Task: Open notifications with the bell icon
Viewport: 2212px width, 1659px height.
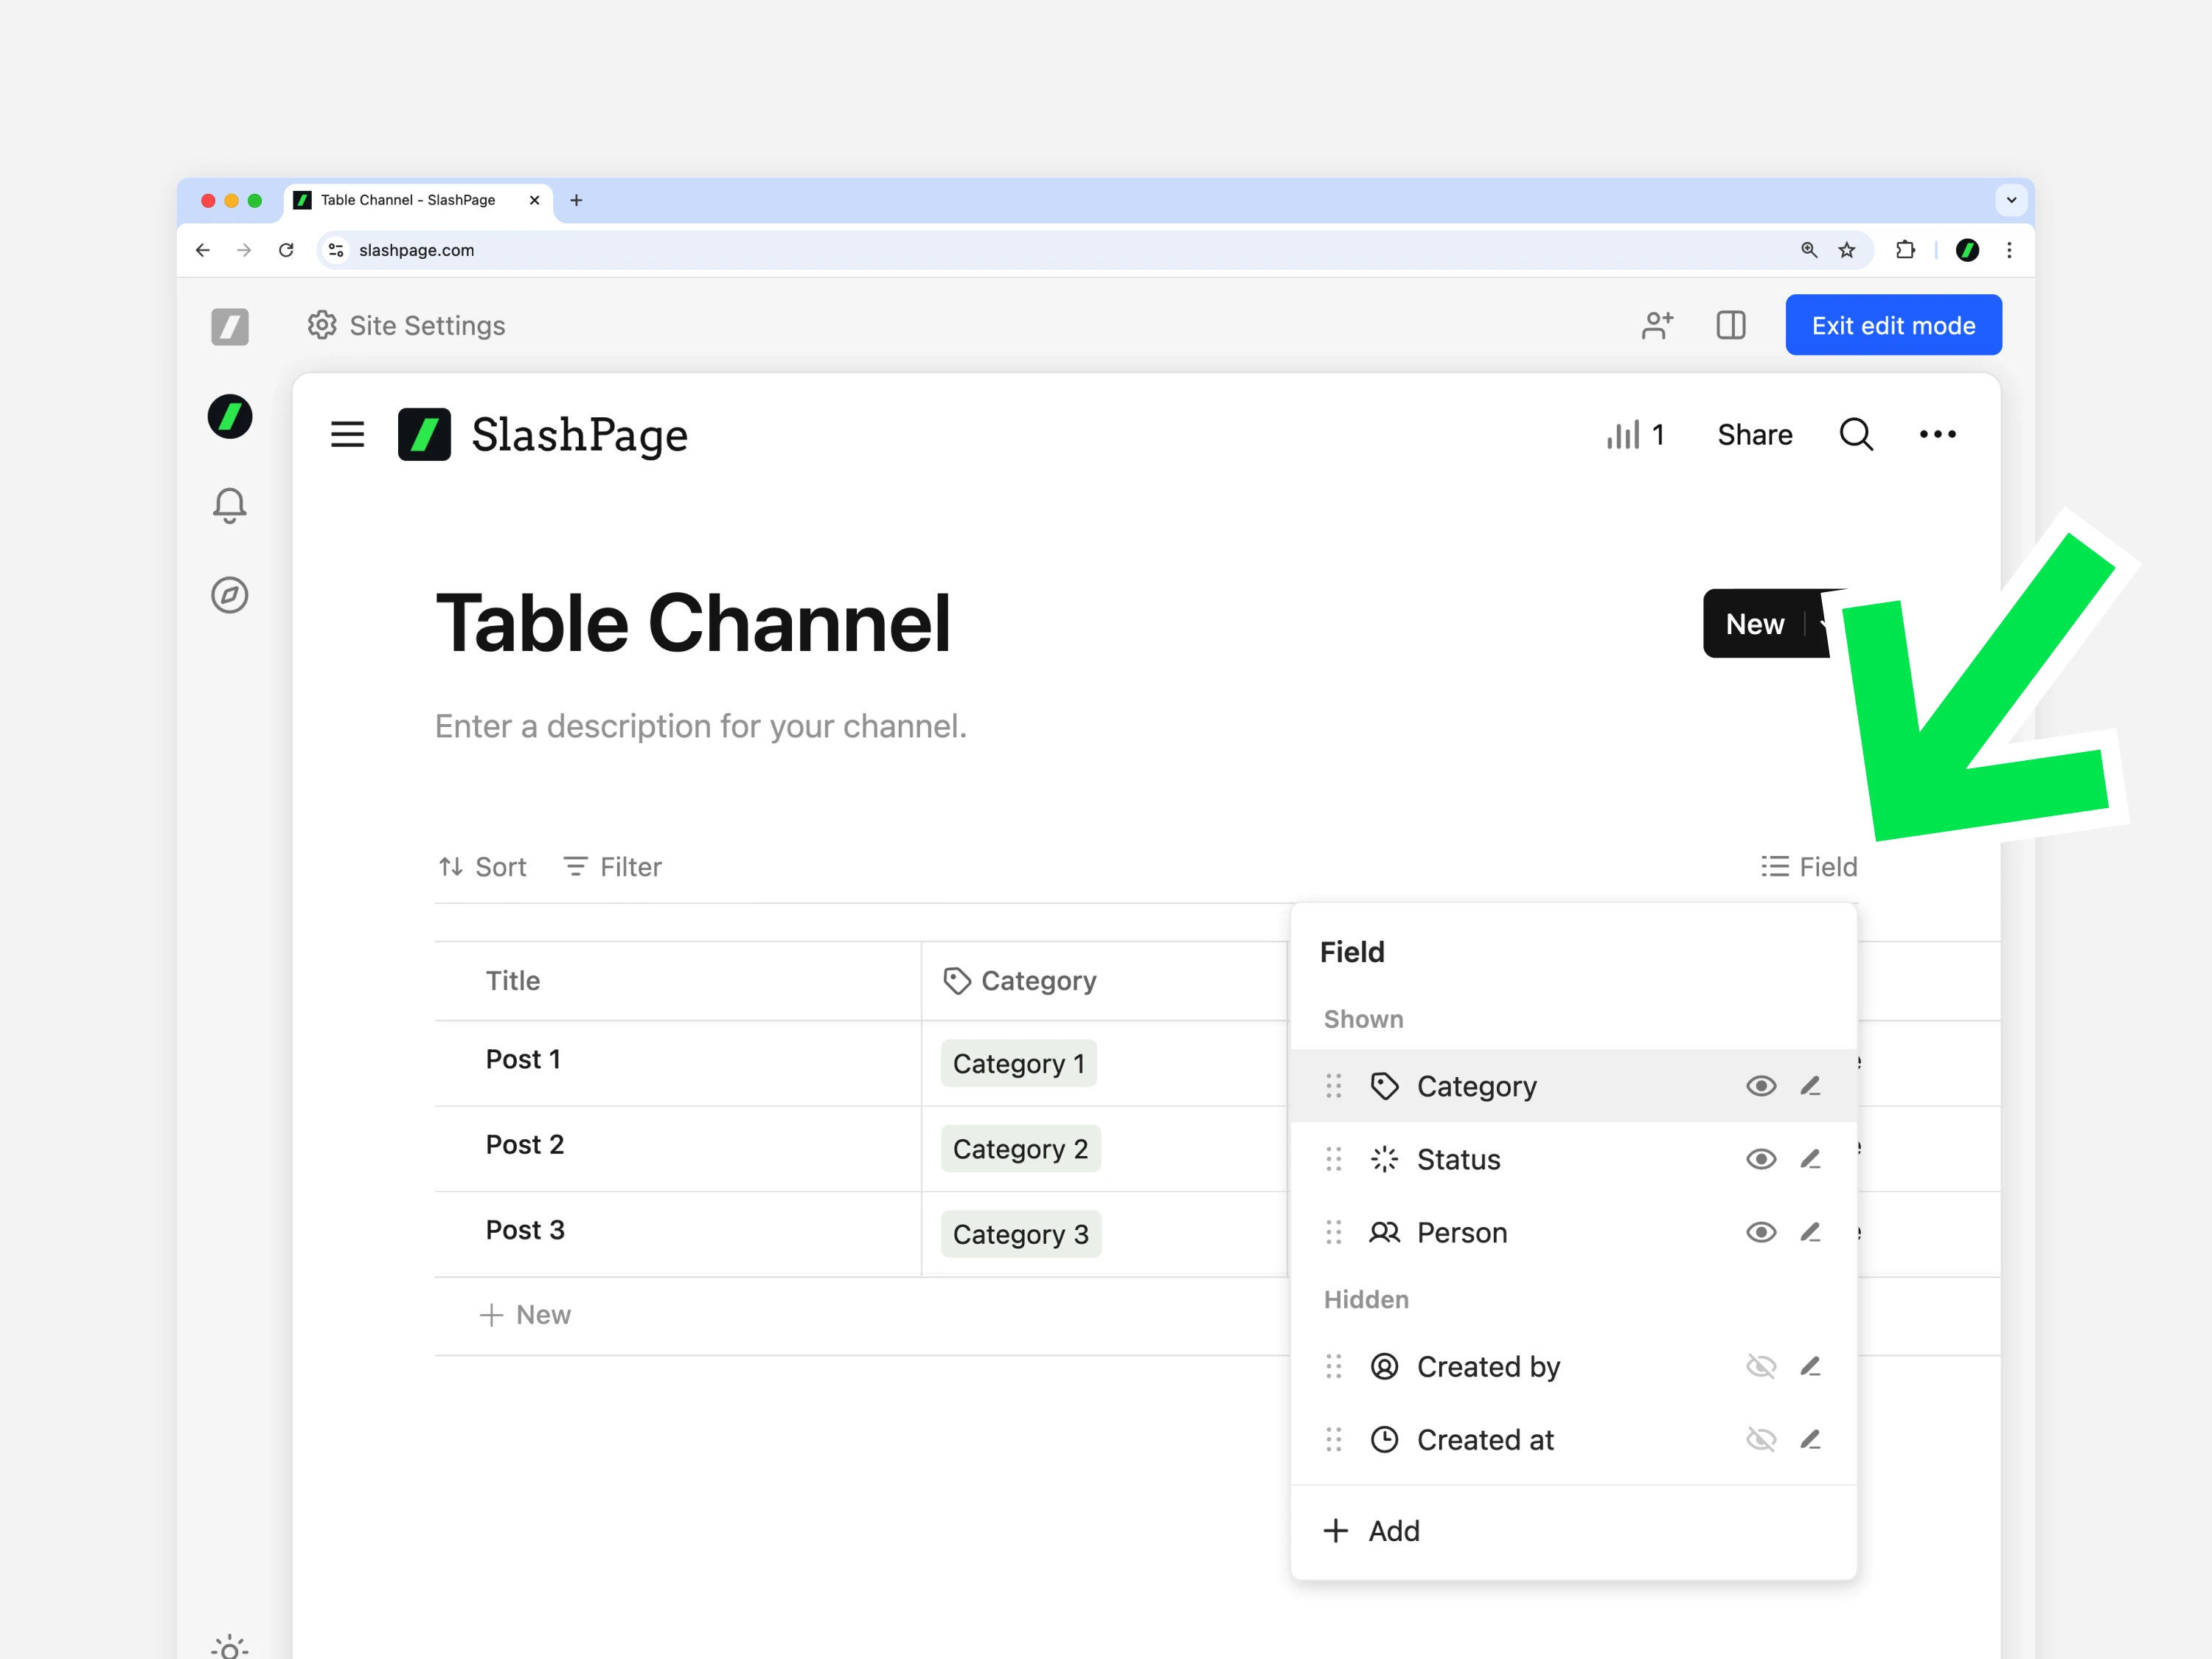Action: (x=230, y=505)
